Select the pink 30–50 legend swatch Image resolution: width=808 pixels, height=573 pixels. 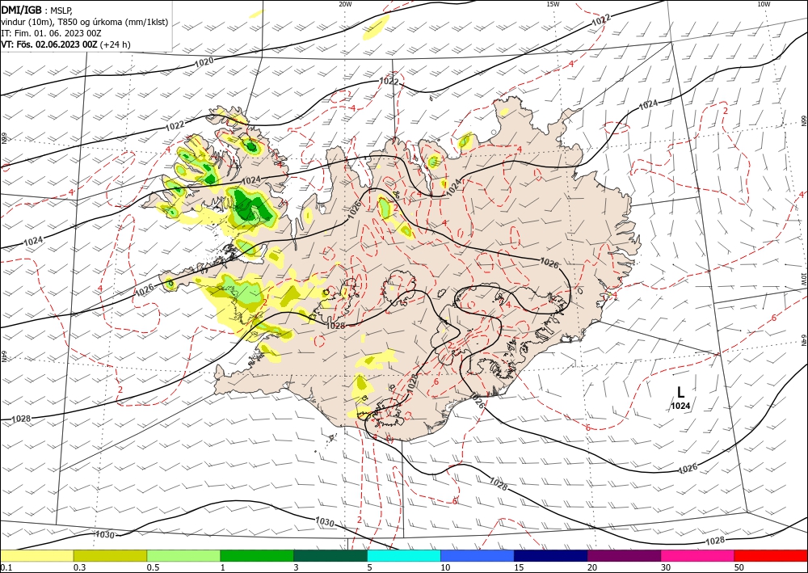(x=698, y=555)
